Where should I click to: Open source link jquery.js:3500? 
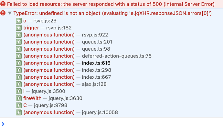pyautogui.click(x=48, y=91)
